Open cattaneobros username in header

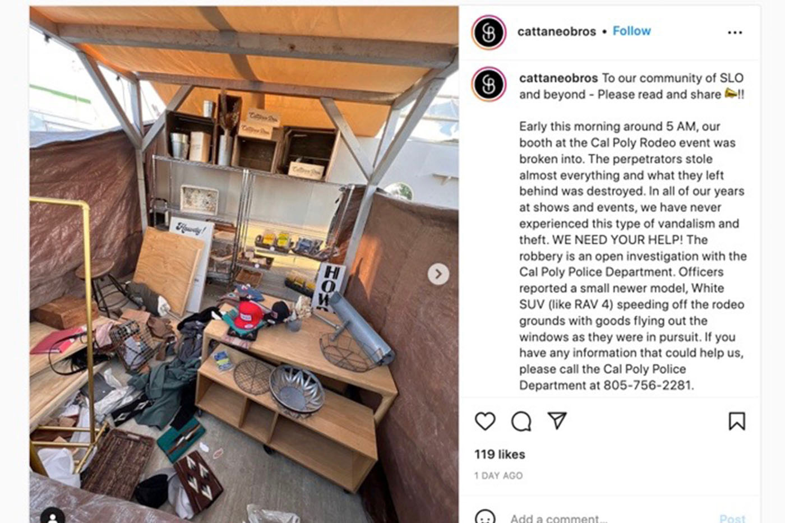556,31
